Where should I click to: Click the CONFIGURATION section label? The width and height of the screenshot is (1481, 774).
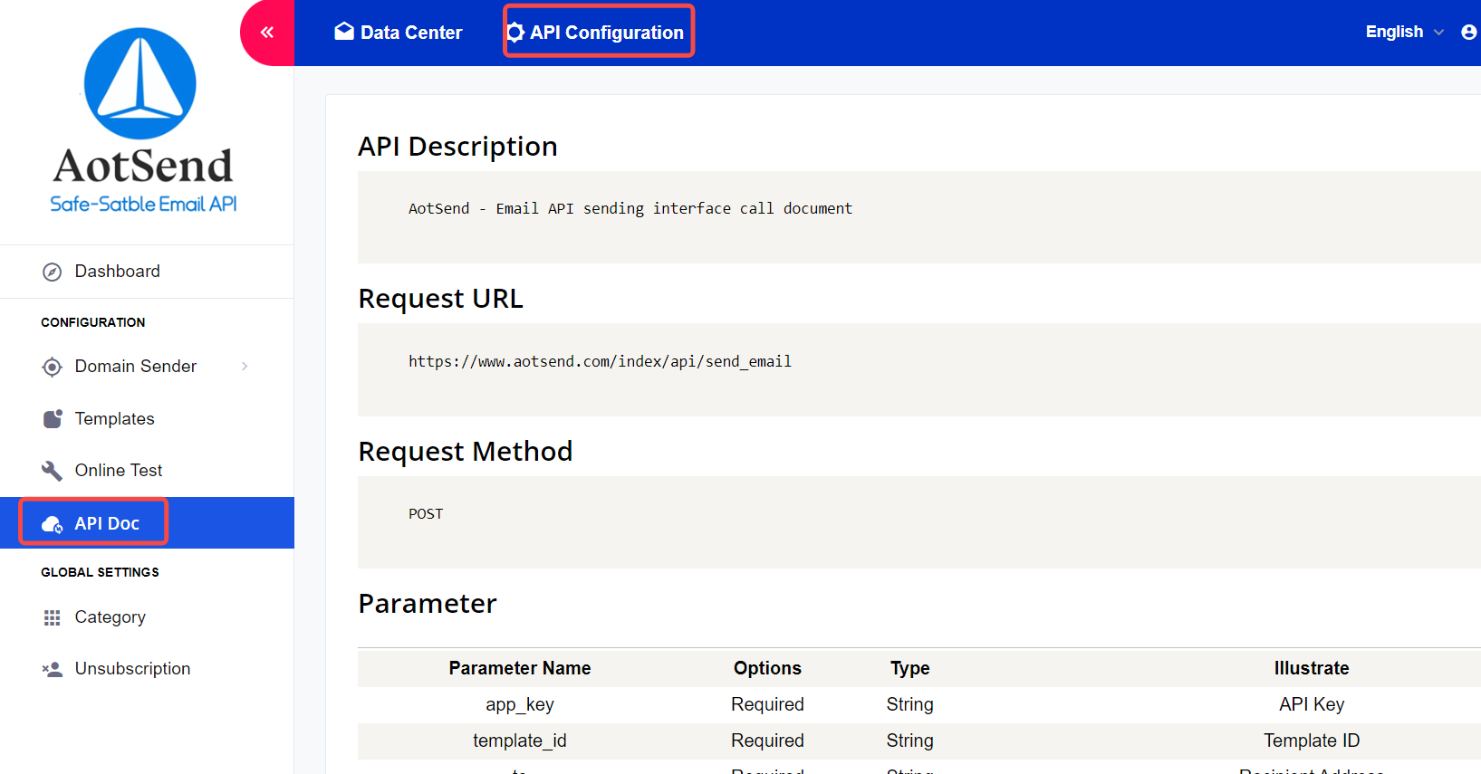pos(92,322)
